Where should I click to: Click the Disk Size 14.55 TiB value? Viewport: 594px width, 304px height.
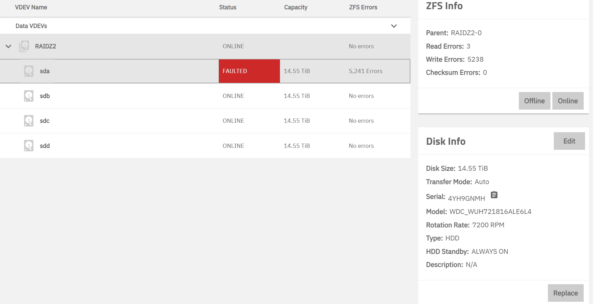pos(473,168)
